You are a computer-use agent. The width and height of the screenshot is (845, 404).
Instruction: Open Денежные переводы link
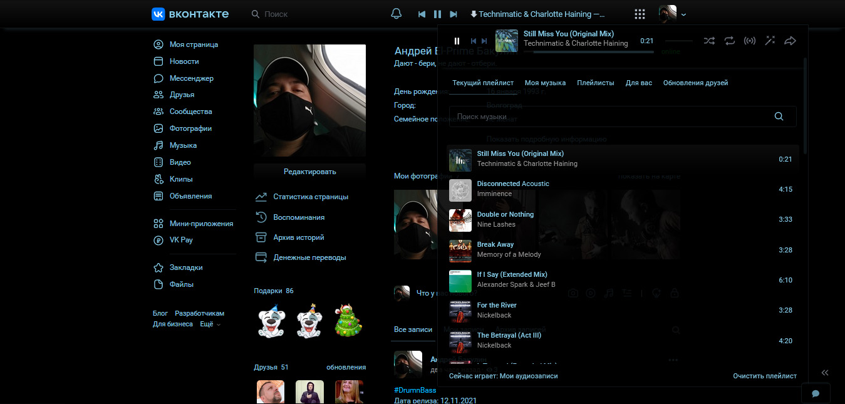[x=301, y=257]
